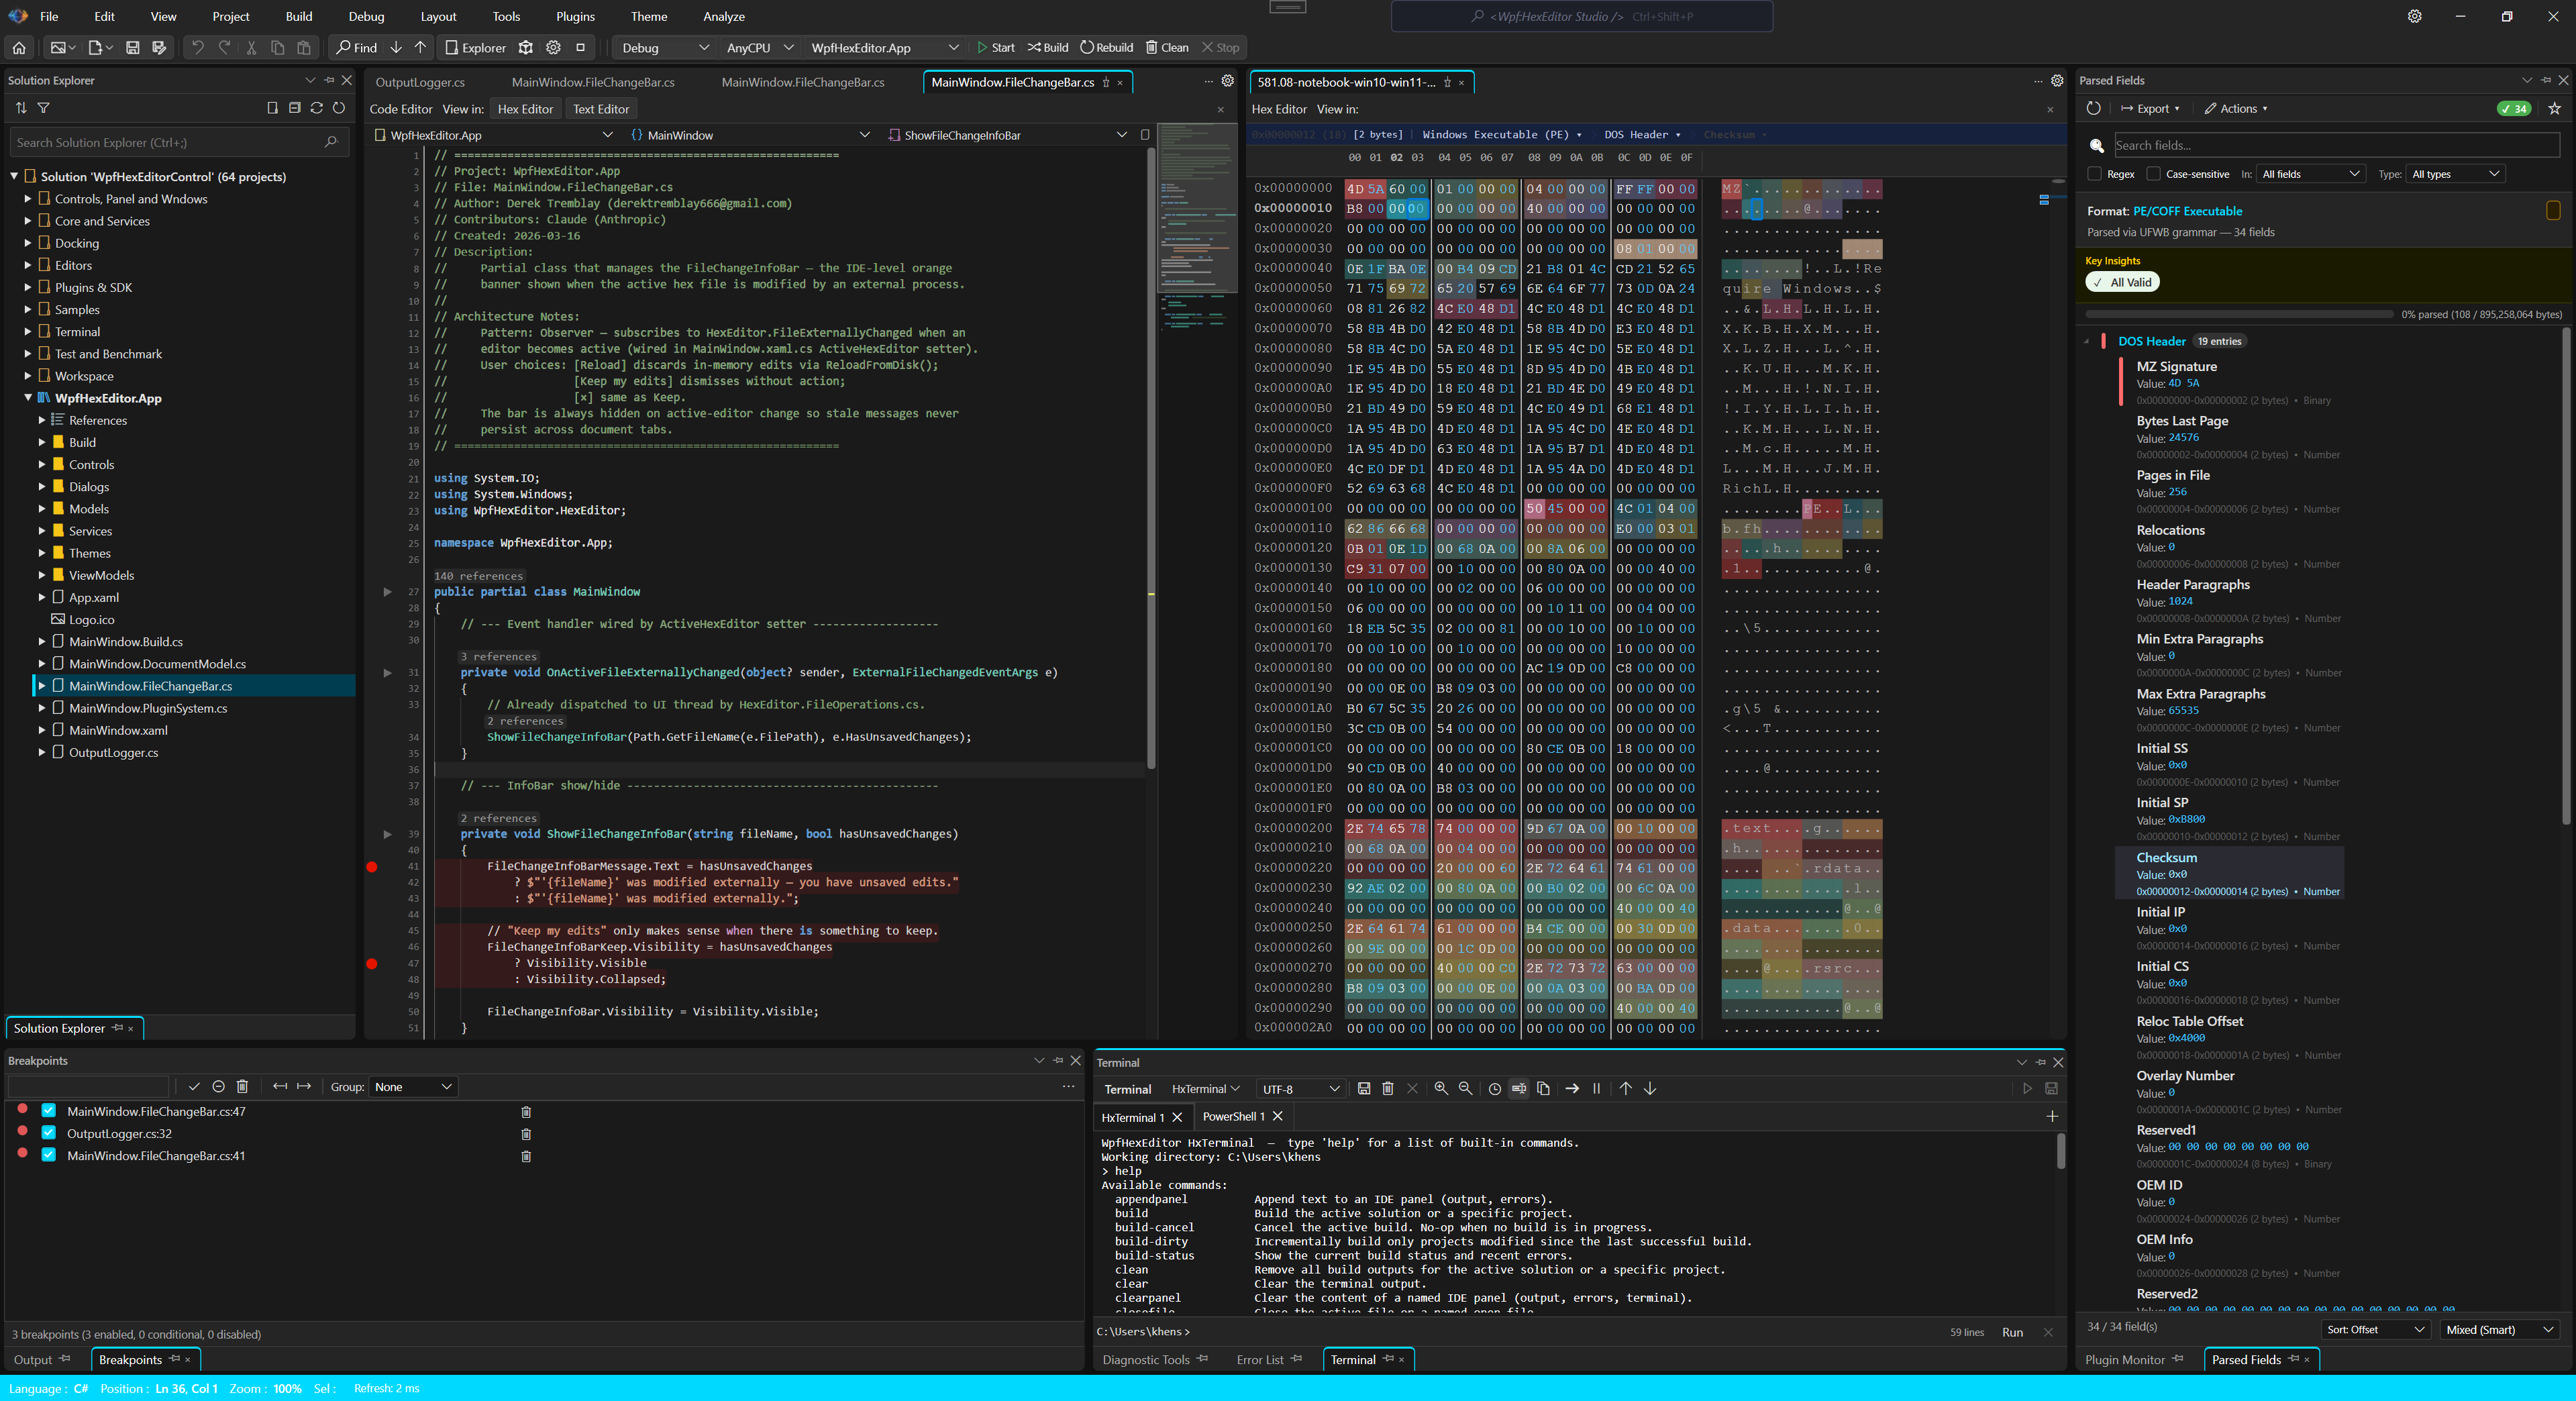Sync Solution Explorer with active document

click(x=316, y=108)
